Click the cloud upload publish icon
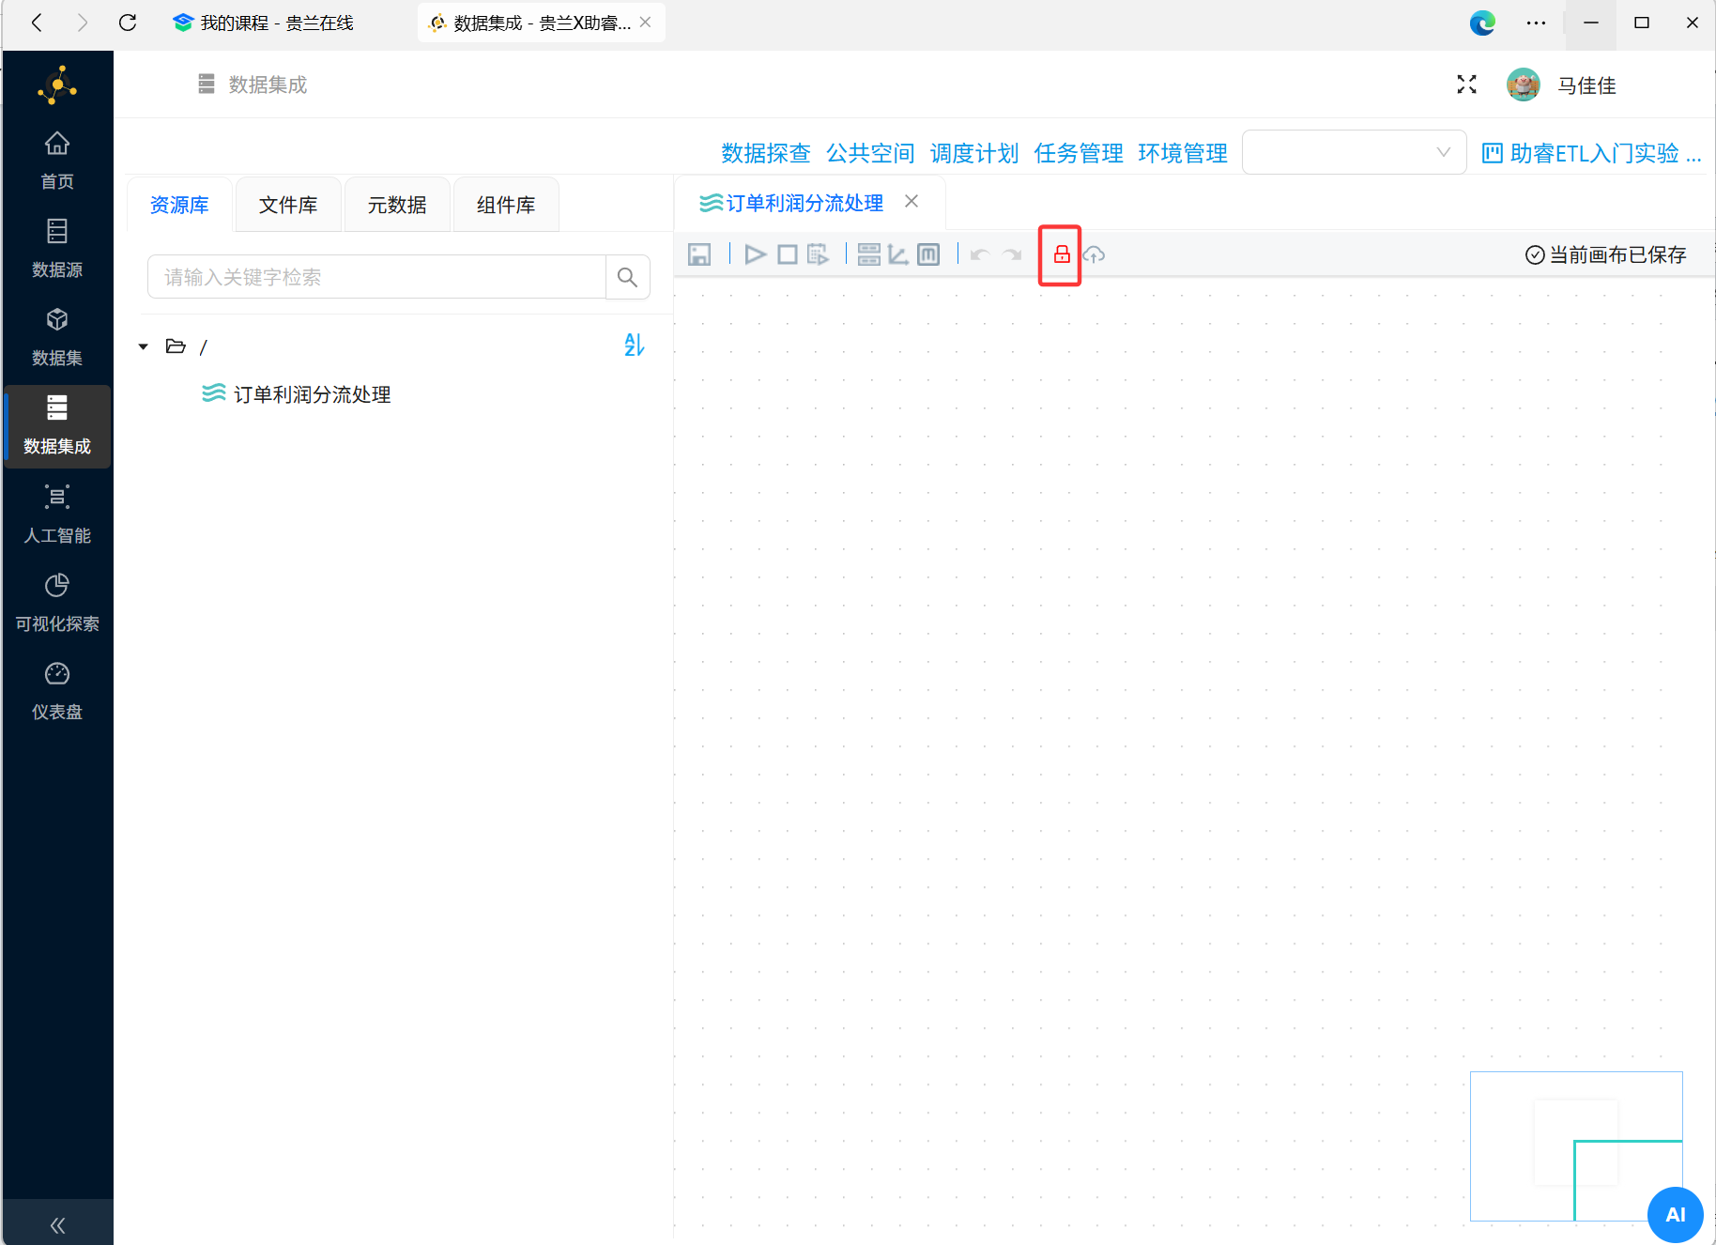This screenshot has width=1716, height=1245. [1095, 254]
